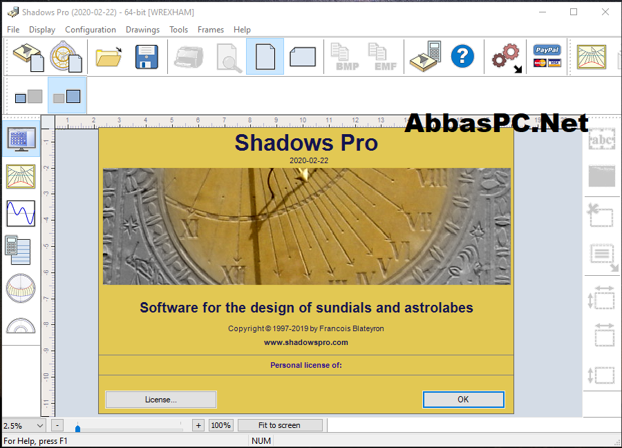
Task: Click the fit frame height icon
Action: point(601,375)
